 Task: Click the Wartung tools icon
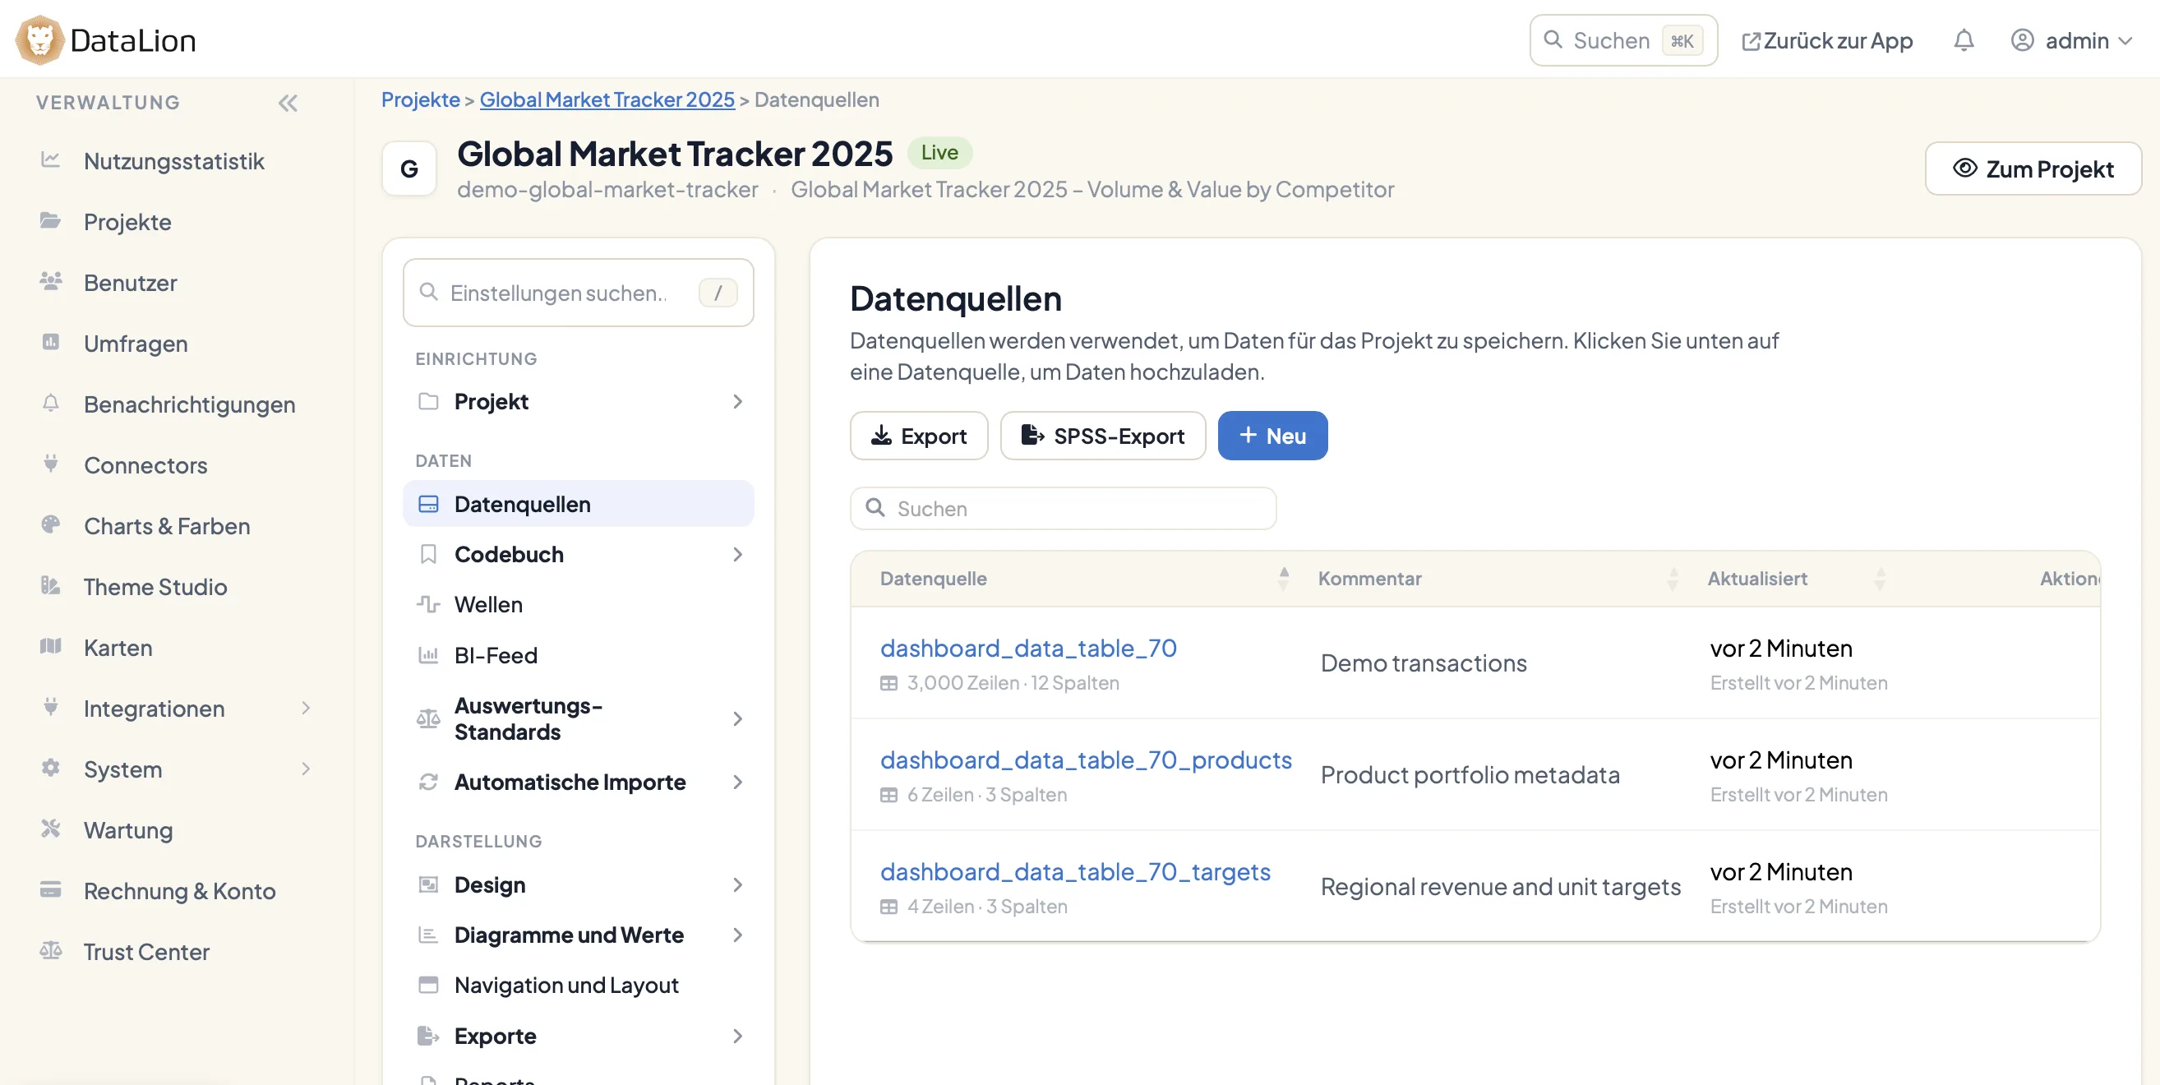tap(50, 829)
